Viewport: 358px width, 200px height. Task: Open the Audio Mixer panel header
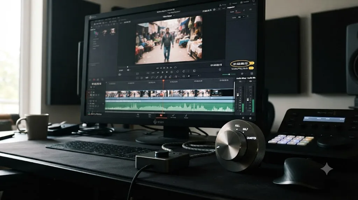pos(241,78)
